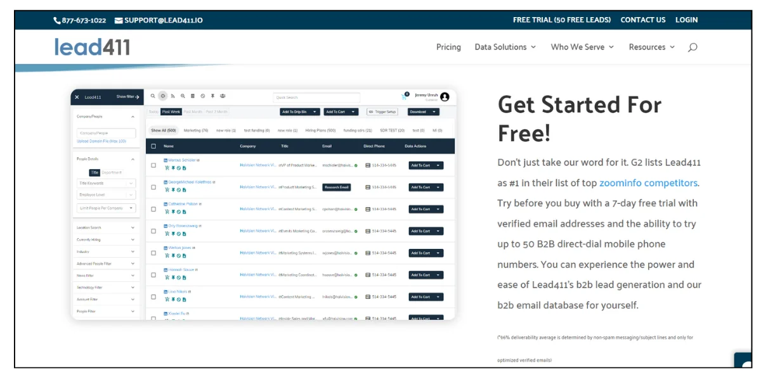This screenshot has width=761, height=380.
Task: Check the box for Lisa Nikols
Action: coord(153,297)
